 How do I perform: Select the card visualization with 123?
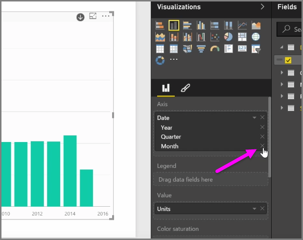242,48
